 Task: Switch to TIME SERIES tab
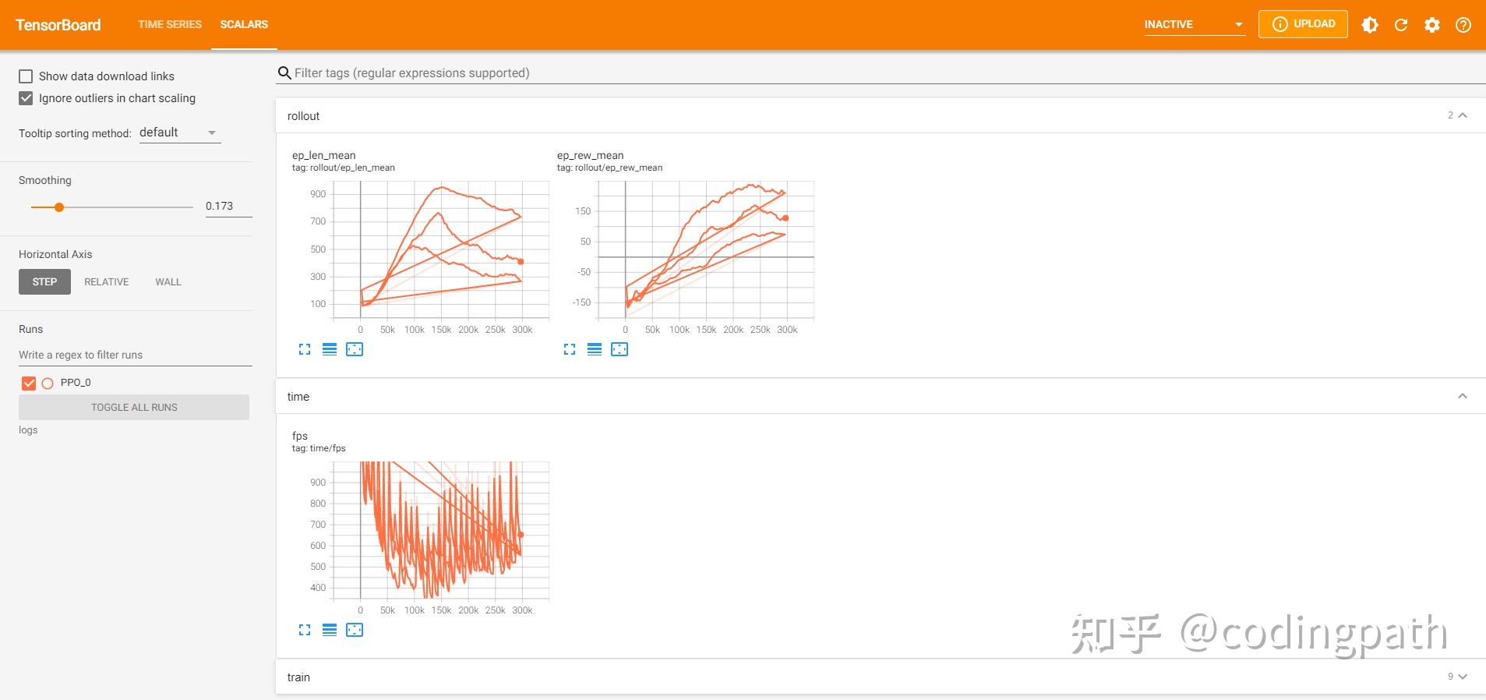tap(170, 24)
